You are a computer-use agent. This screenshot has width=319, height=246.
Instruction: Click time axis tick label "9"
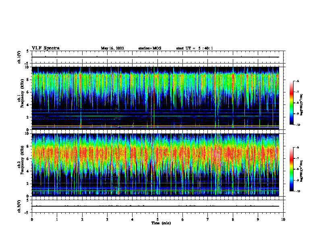[x=258, y=219]
